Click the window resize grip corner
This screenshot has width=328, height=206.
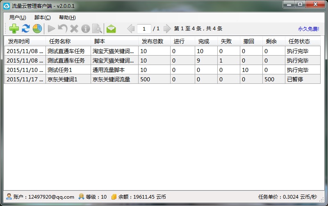(322, 199)
